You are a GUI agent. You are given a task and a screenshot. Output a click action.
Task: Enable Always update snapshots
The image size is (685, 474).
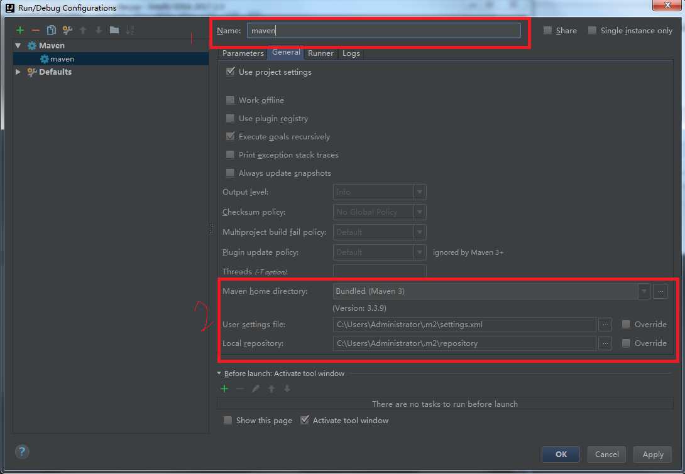pos(230,173)
